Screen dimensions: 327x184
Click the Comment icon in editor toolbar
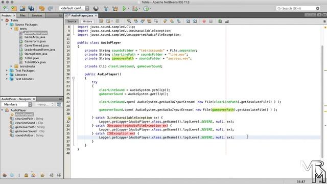pos(220,21)
